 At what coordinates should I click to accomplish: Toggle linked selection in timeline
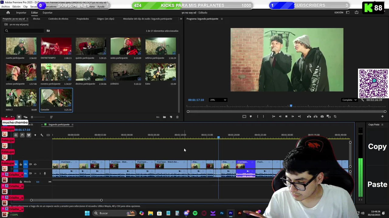(x=29, y=135)
